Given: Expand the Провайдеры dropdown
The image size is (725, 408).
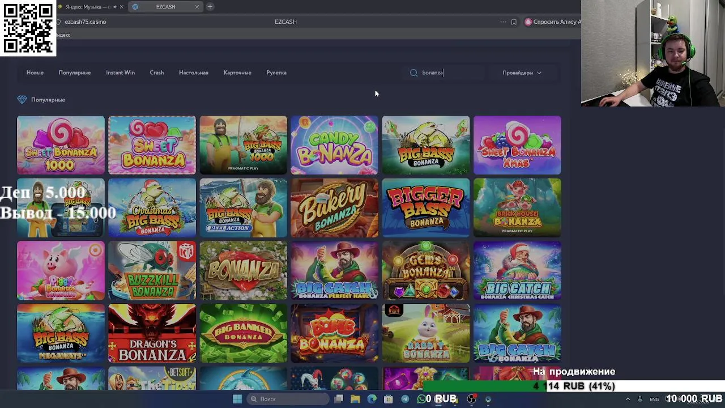Looking at the screenshot, I should (x=522, y=73).
